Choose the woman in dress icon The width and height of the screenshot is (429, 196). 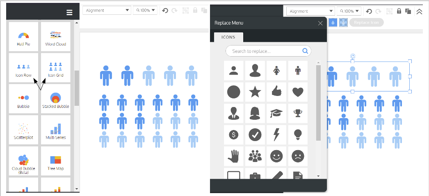coord(276,71)
